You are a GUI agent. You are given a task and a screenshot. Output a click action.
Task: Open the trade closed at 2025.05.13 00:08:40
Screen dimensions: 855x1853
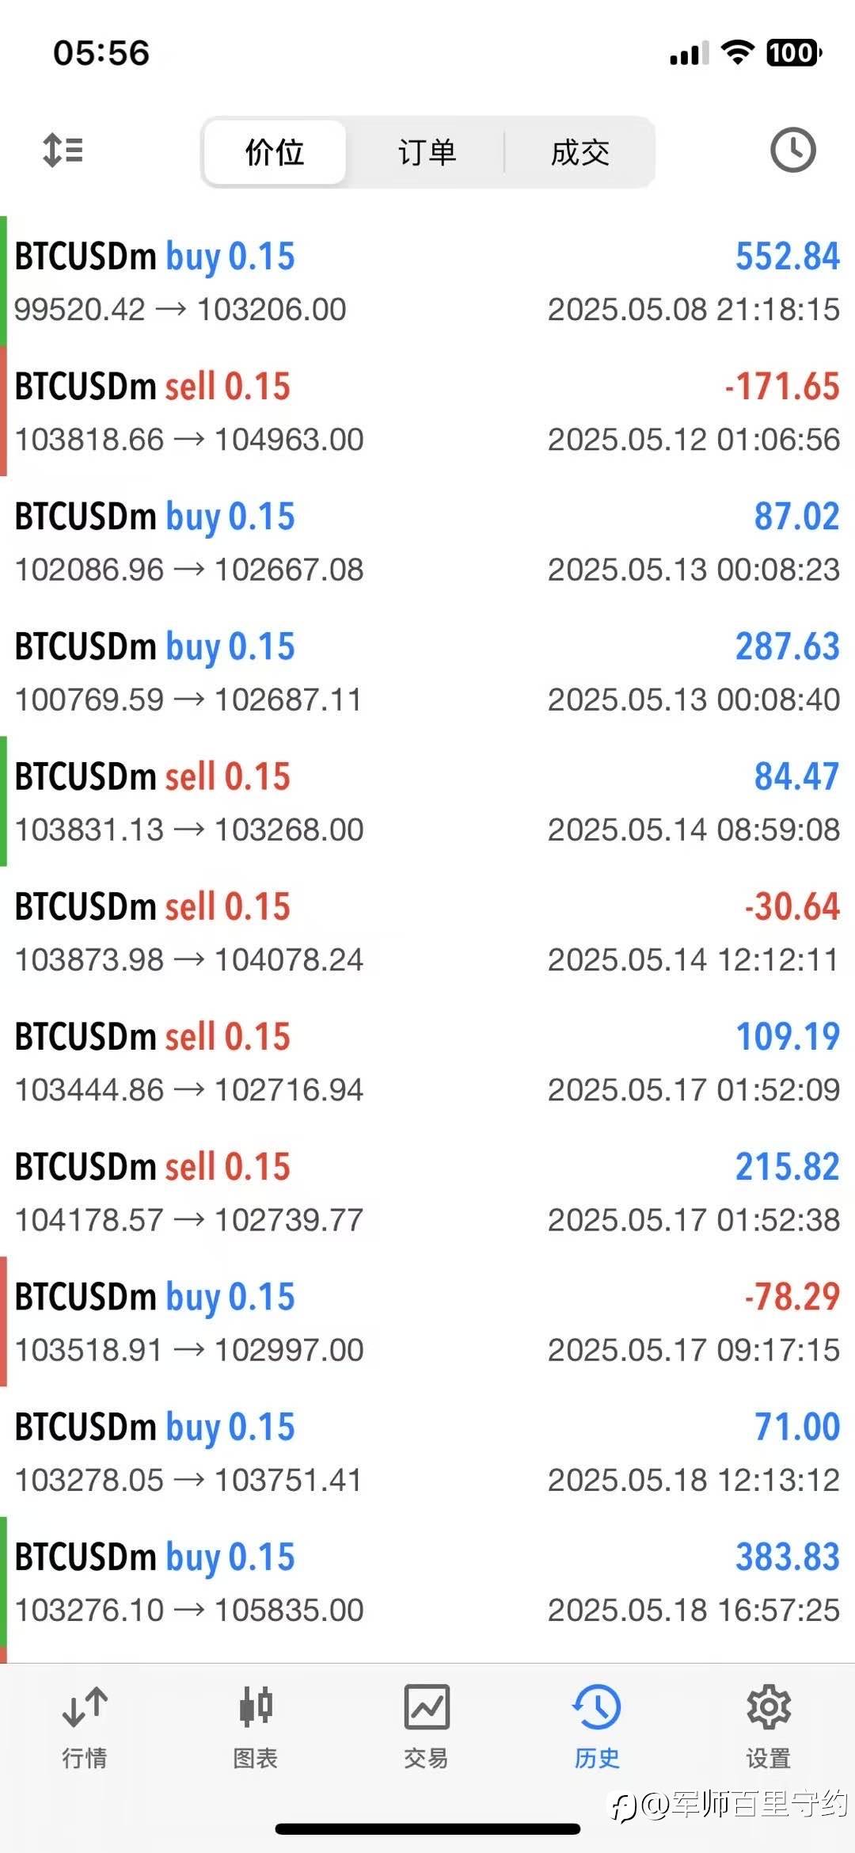click(427, 671)
